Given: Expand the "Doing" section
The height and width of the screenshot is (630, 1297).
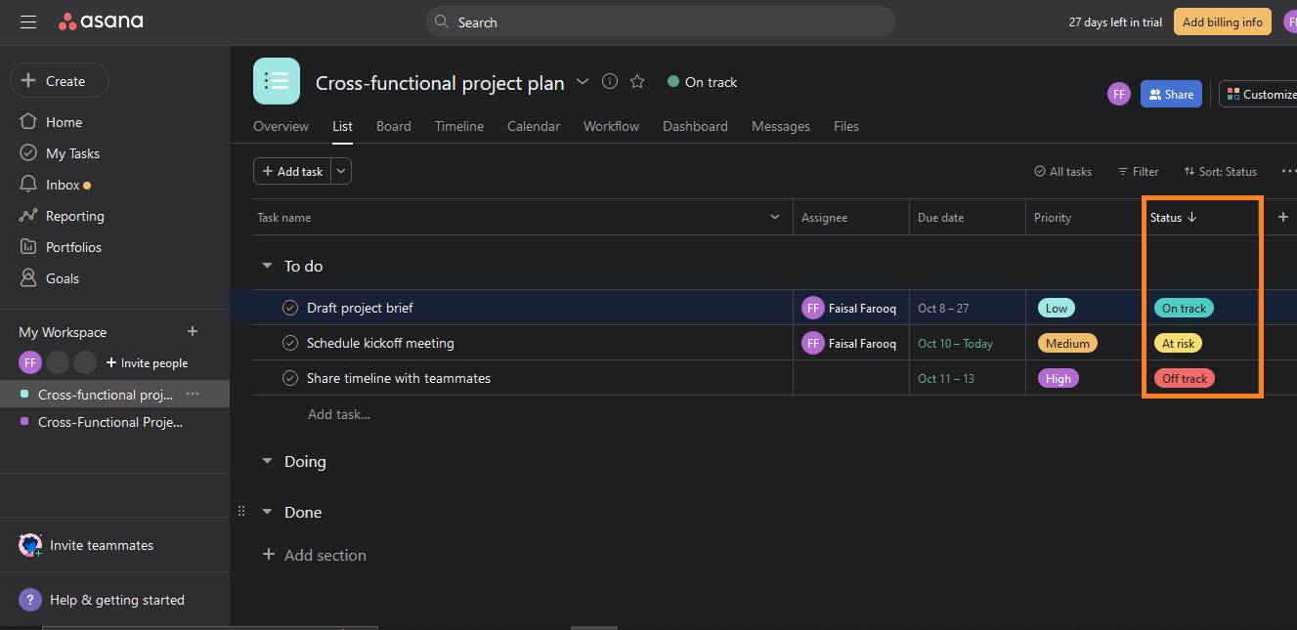Looking at the screenshot, I should [x=266, y=461].
